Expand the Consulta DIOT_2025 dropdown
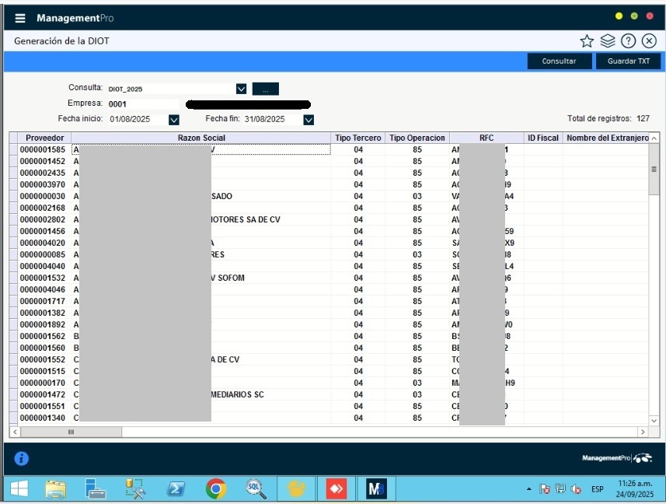Screen dimensions: 666x504 pyautogui.click(x=241, y=89)
